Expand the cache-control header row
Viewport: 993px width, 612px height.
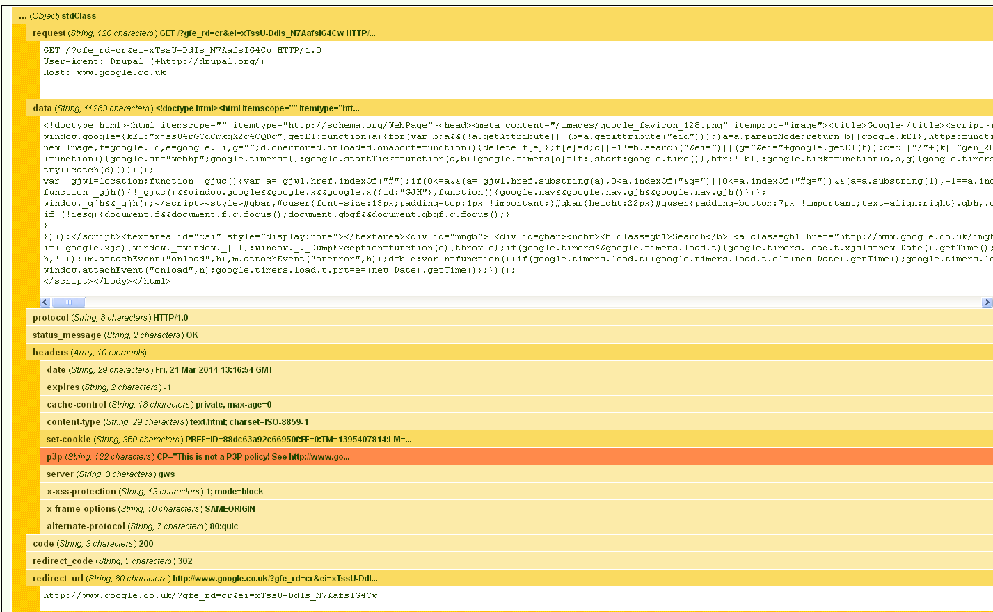[516, 404]
